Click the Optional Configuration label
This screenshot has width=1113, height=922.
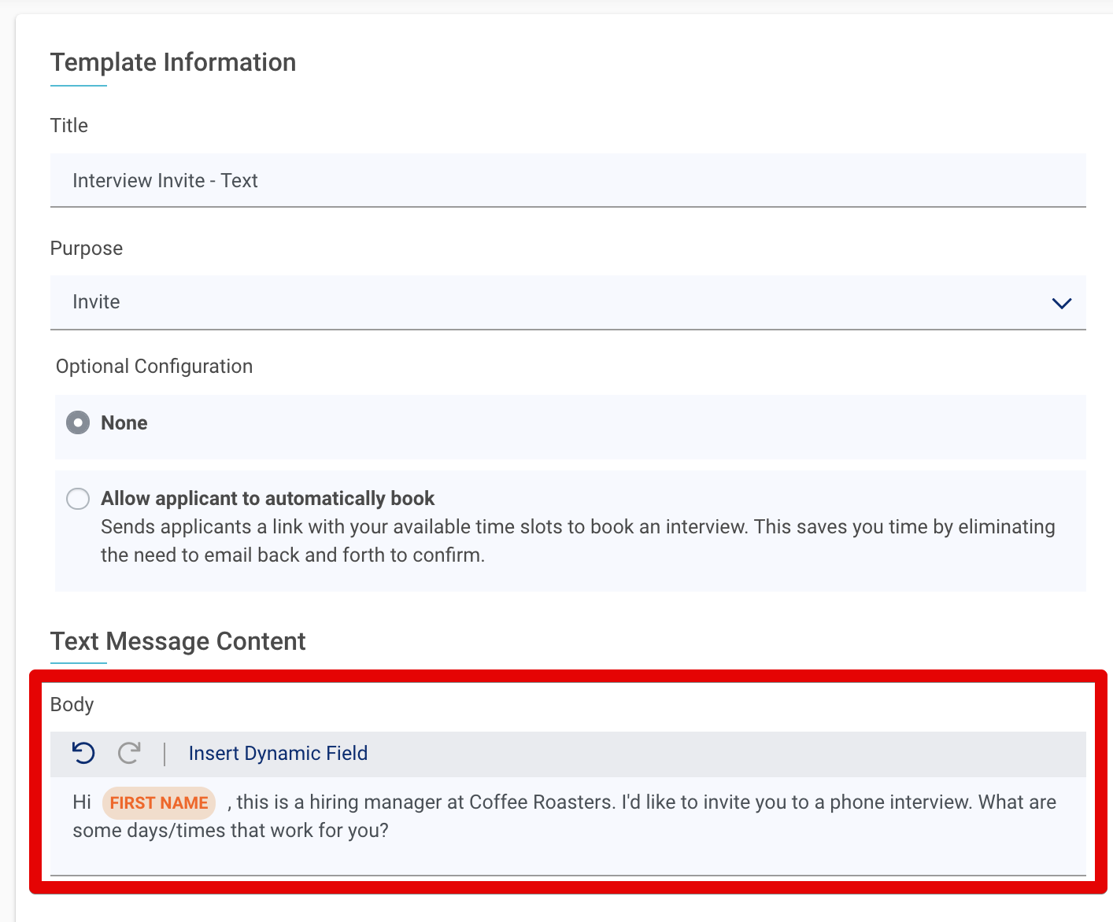point(153,366)
